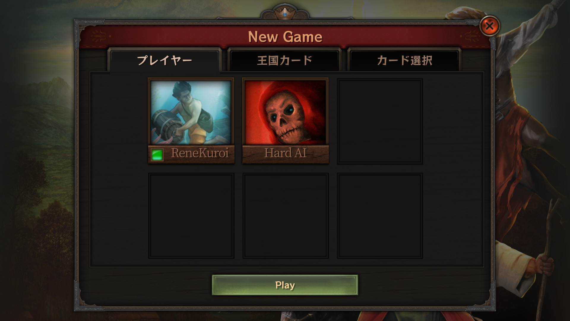The height and width of the screenshot is (321, 570).
Task: Select the empty third slot in top row
Action: click(380, 121)
